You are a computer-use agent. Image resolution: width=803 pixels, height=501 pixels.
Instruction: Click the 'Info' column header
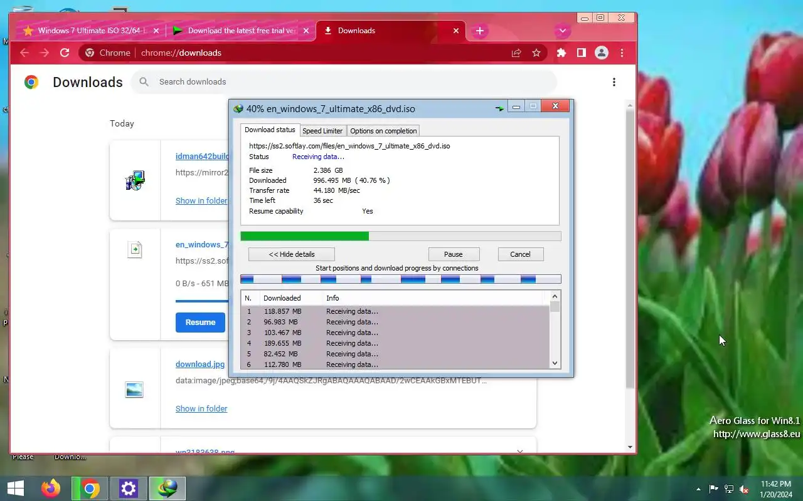click(332, 298)
